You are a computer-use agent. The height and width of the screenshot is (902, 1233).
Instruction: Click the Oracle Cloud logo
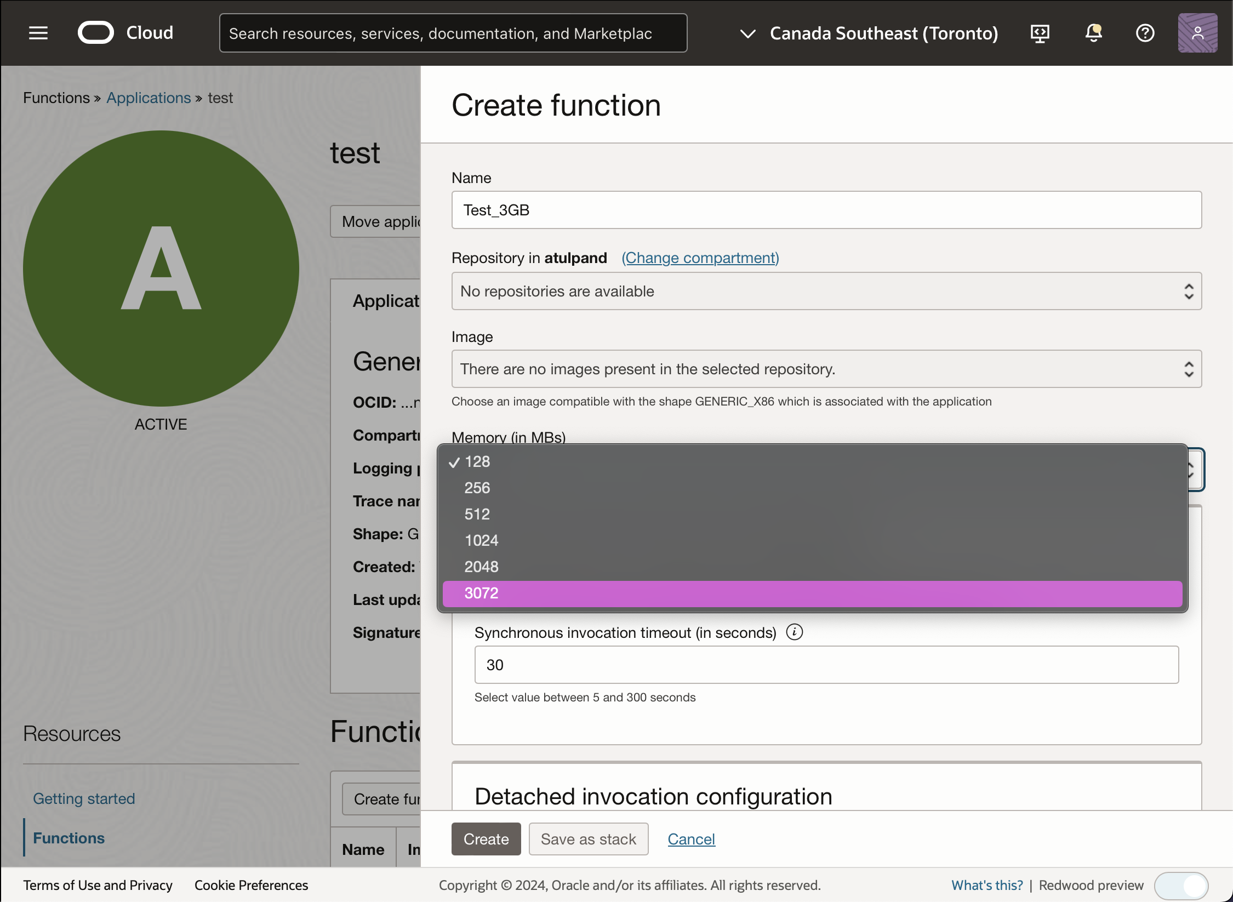95,33
